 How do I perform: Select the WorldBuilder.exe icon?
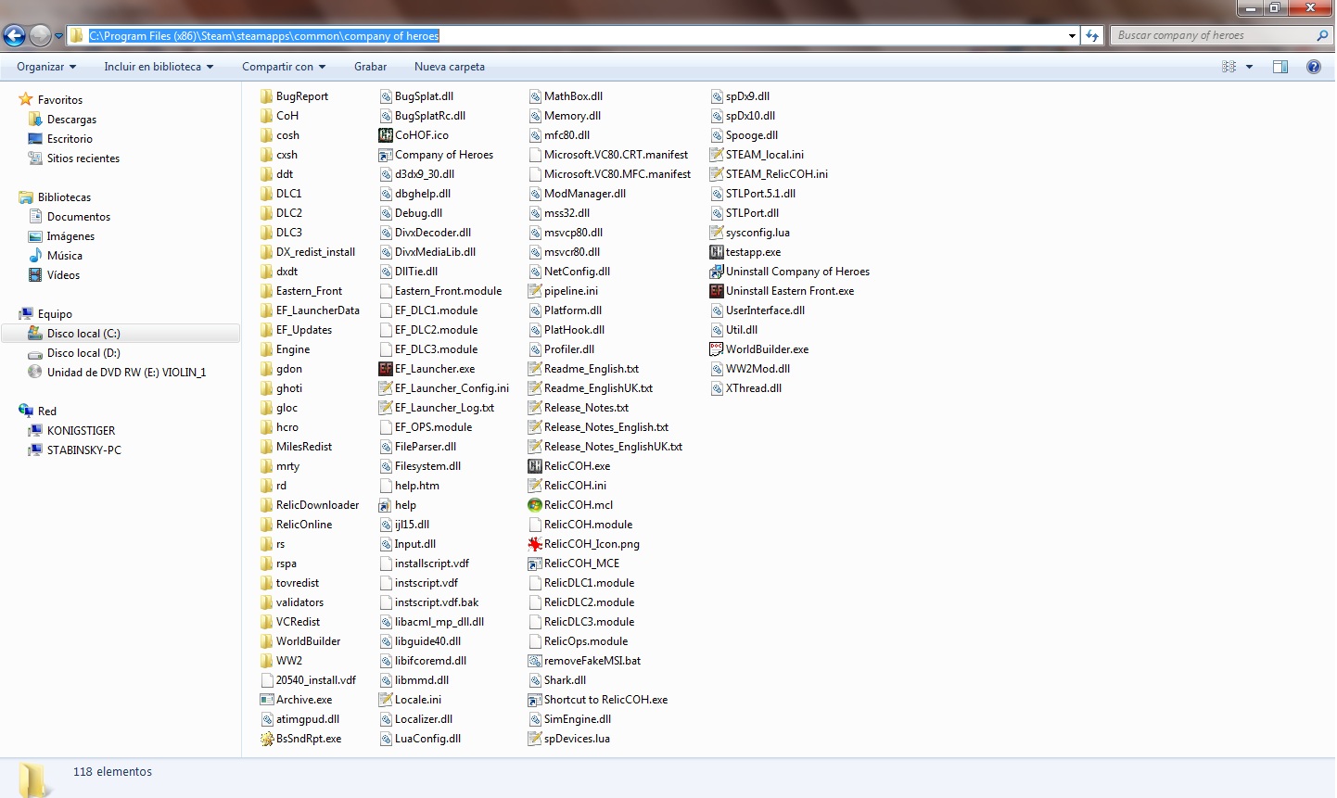(717, 349)
